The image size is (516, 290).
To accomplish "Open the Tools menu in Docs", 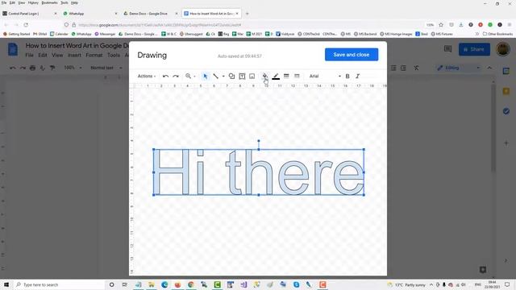I will point(114,56).
